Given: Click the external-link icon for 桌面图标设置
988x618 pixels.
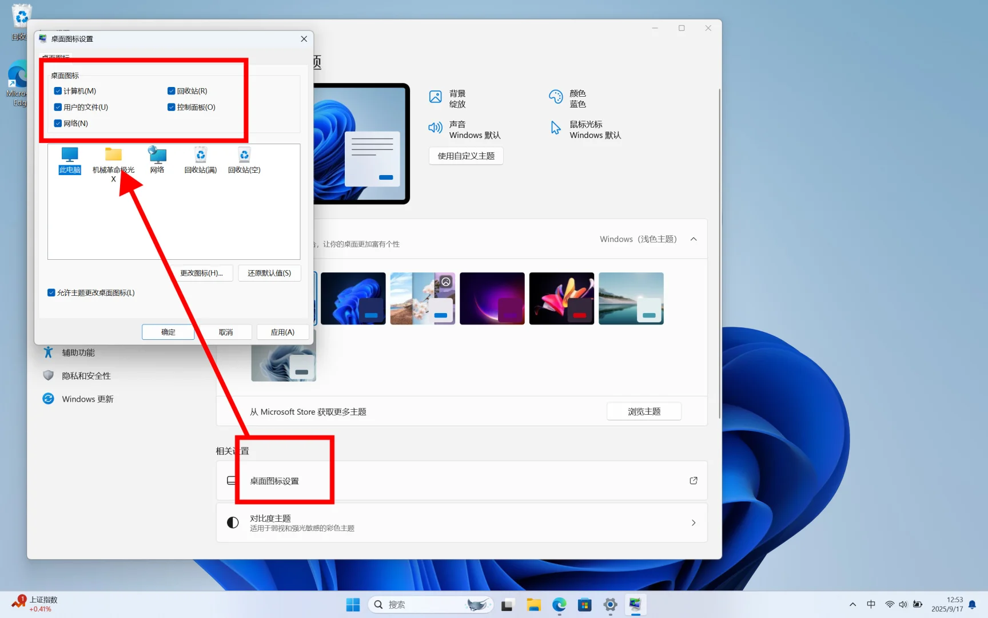Looking at the screenshot, I should pos(694,481).
